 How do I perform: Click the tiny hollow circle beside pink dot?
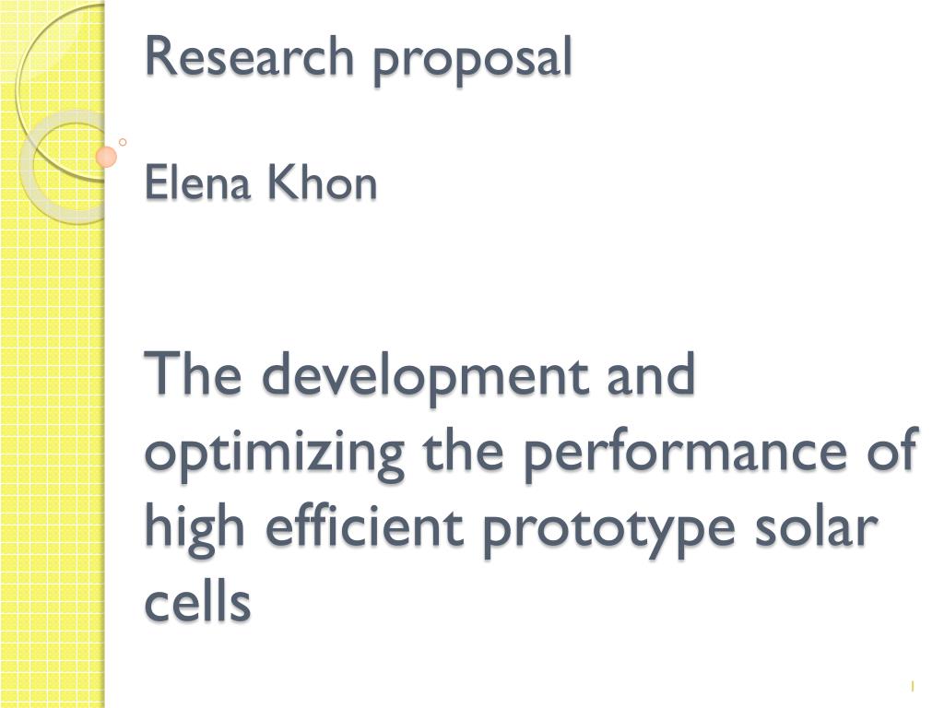click(123, 142)
